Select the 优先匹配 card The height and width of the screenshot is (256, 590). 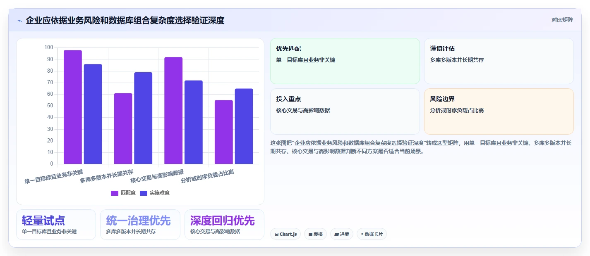coord(345,61)
